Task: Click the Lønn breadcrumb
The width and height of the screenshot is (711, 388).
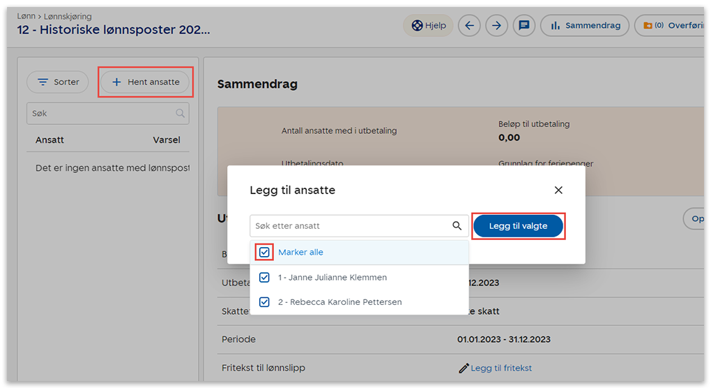Action: click(x=26, y=16)
